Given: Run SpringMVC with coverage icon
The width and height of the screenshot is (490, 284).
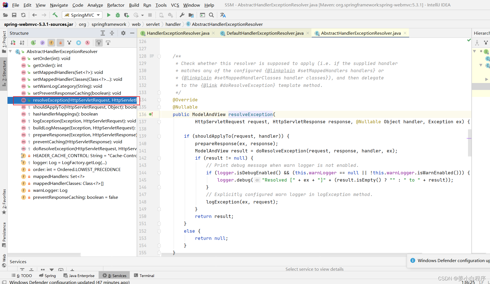Looking at the screenshot, I should coord(127,15).
